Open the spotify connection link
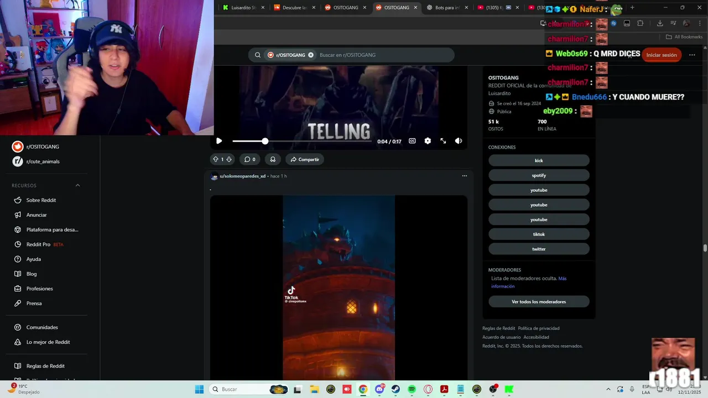This screenshot has width=708, height=398. pyautogui.click(x=539, y=175)
